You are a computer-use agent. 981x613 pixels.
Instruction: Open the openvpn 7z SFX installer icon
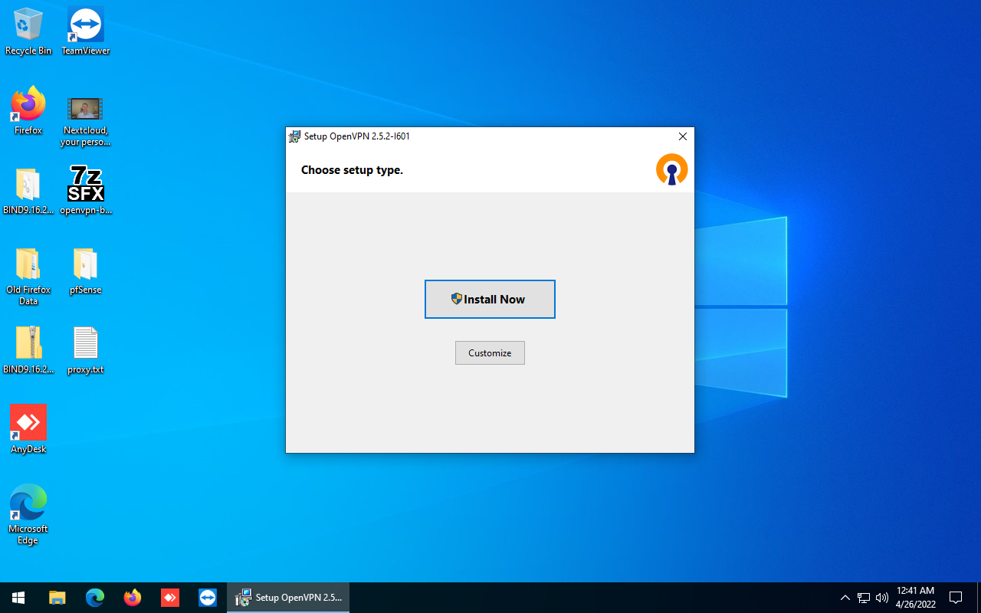85,184
